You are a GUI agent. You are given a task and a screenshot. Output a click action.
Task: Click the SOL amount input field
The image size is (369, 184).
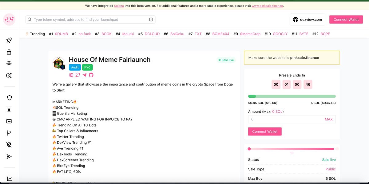292,119
